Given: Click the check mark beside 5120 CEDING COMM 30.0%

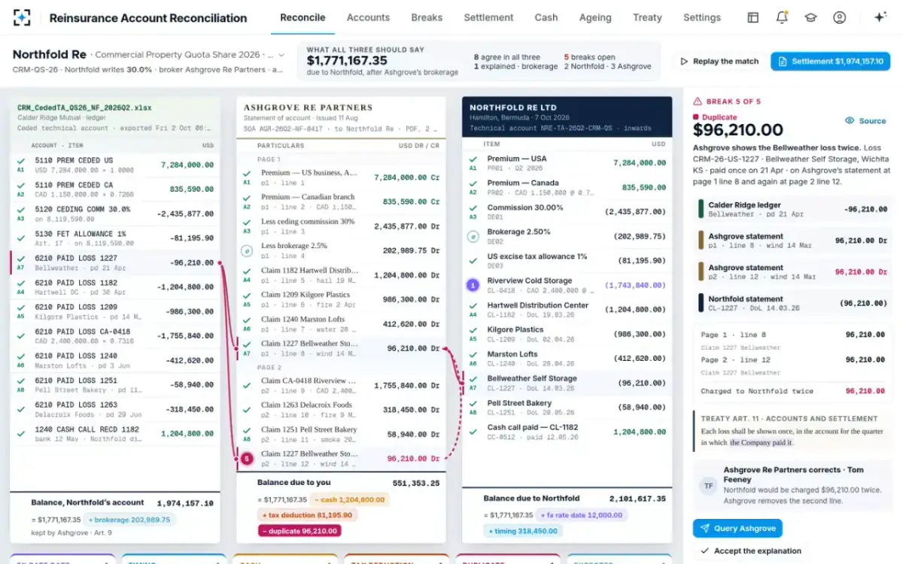Looking at the screenshot, I should coord(21,209).
